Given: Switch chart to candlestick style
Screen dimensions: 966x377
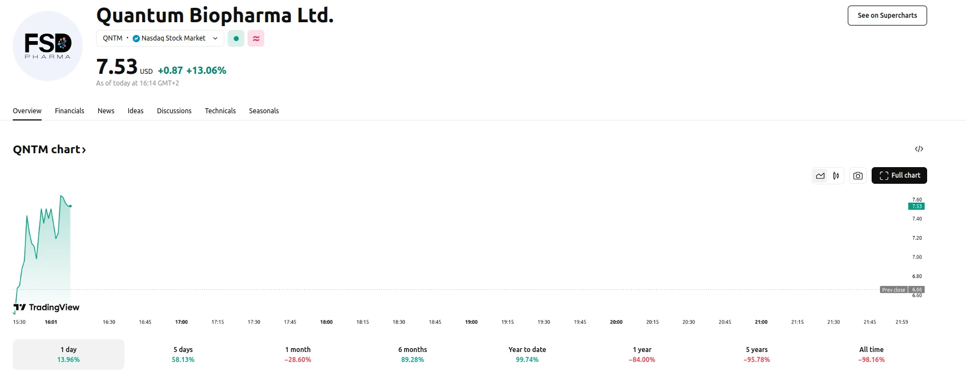Looking at the screenshot, I should (x=836, y=175).
